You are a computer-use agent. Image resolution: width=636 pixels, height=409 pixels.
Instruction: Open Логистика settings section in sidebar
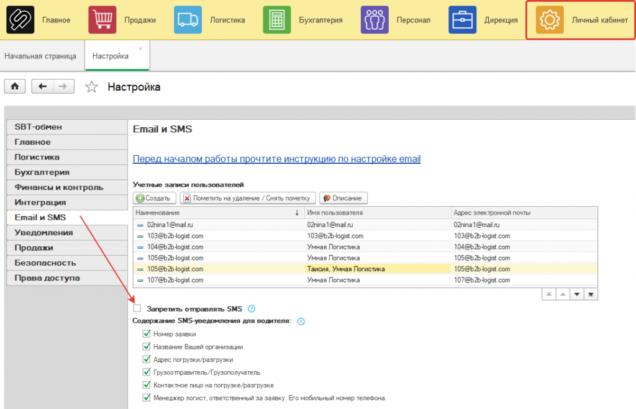[67, 157]
